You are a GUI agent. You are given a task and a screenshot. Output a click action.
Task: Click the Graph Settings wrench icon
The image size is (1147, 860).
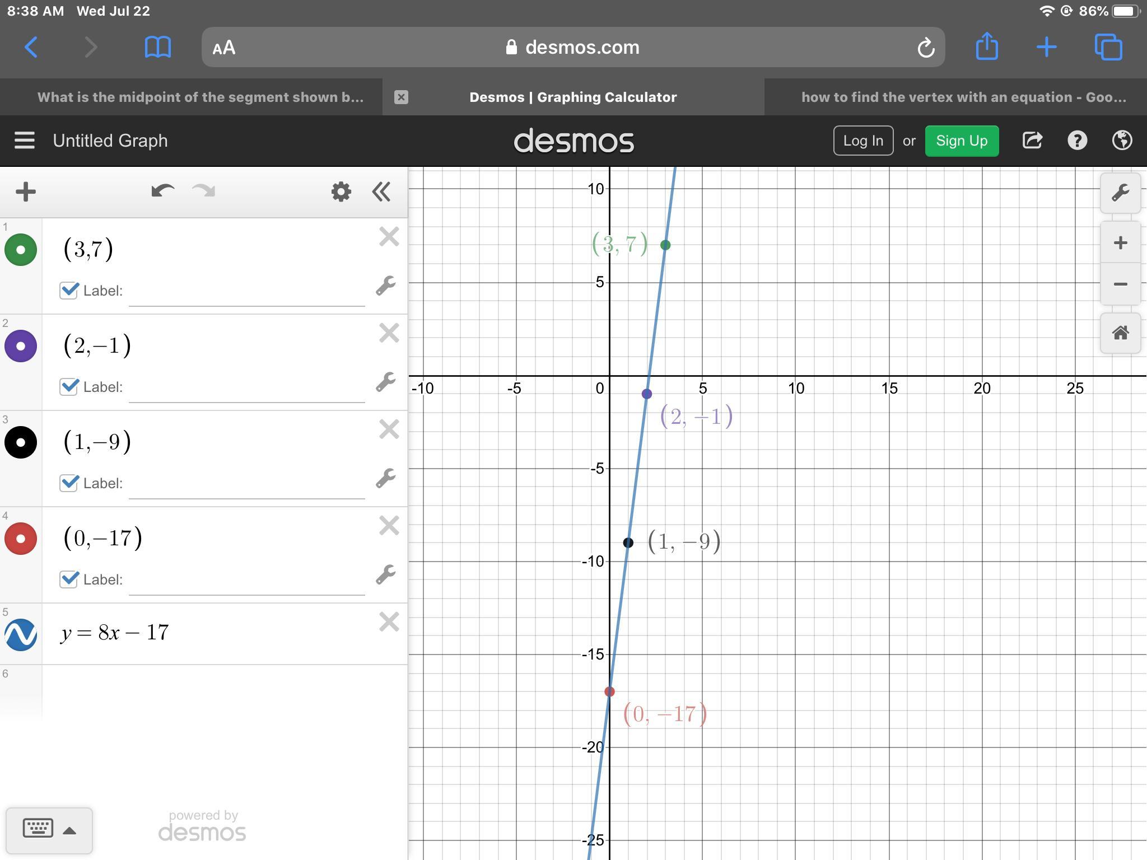click(1120, 193)
